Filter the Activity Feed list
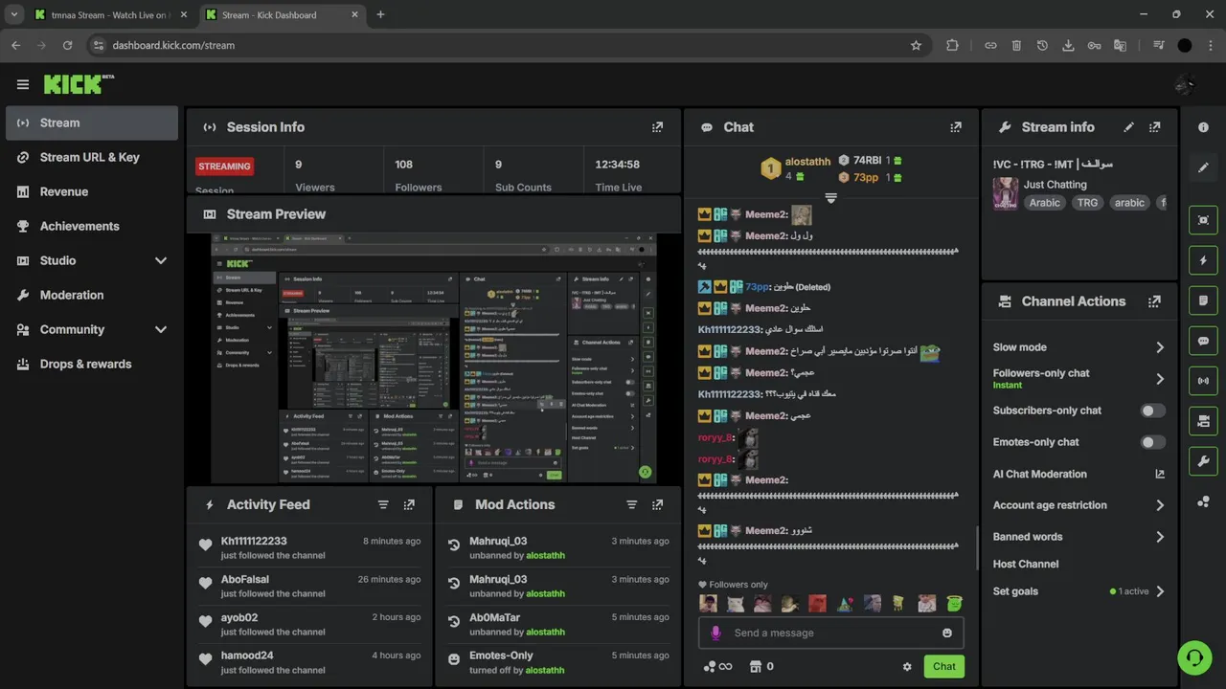1226x689 pixels. 383,504
